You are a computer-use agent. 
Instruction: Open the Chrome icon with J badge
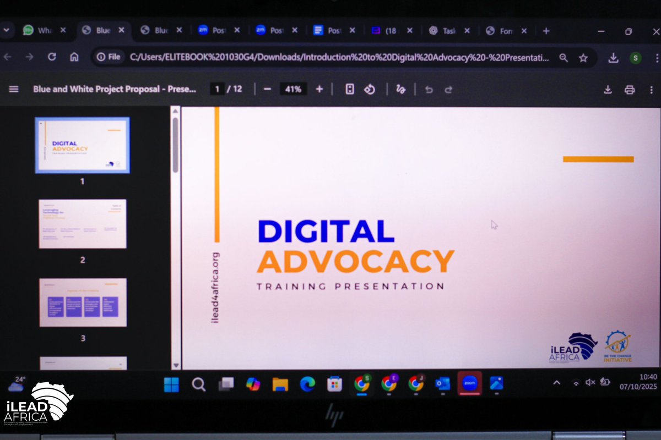(x=416, y=383)
